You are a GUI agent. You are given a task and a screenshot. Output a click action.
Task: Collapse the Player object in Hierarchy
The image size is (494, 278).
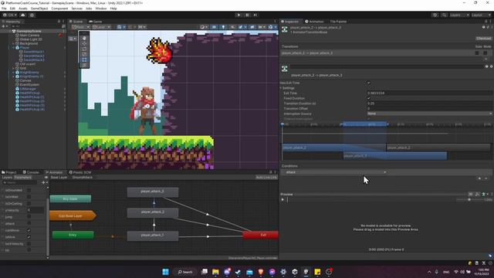coord(14,48)
